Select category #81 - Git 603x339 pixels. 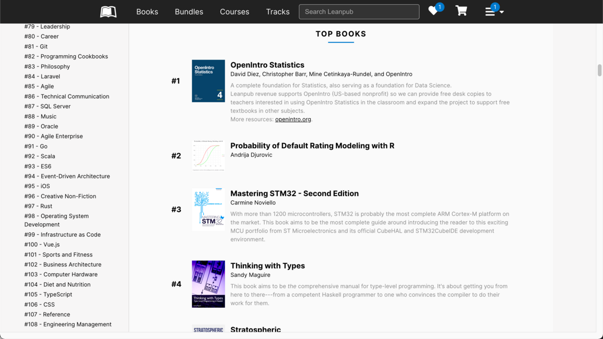(36, 46)
